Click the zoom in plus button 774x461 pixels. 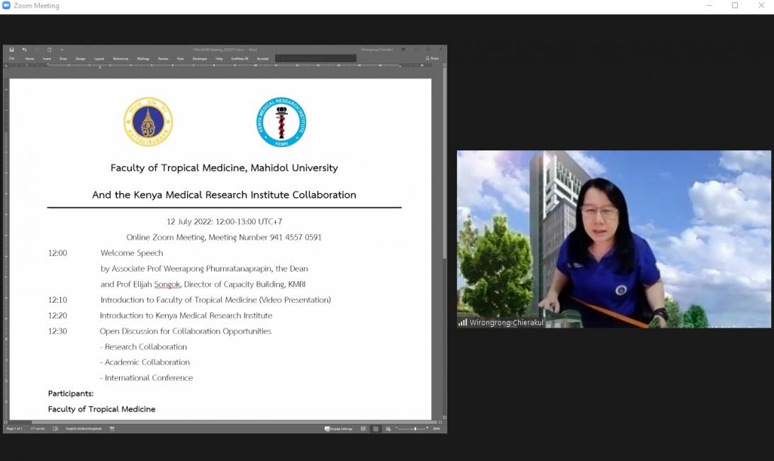(x=427, y=428)
